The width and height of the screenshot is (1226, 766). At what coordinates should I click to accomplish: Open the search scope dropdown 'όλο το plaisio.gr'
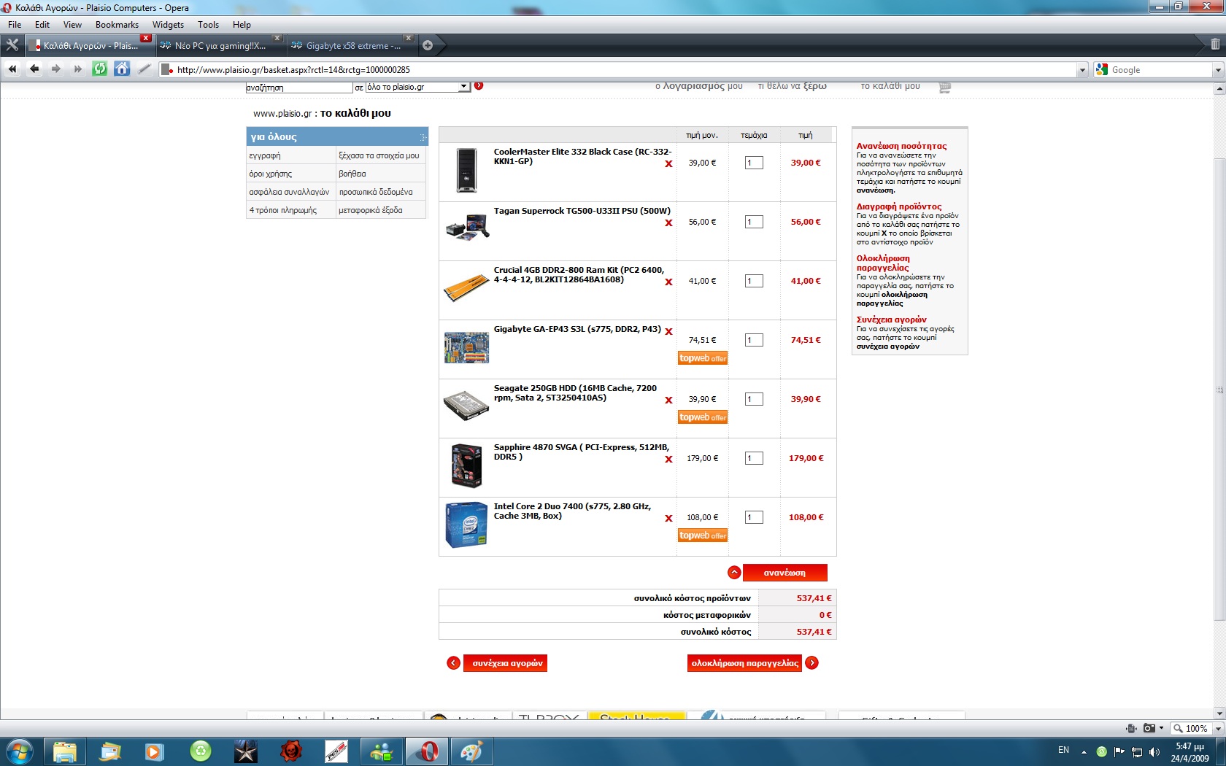(x=417, y=87)
